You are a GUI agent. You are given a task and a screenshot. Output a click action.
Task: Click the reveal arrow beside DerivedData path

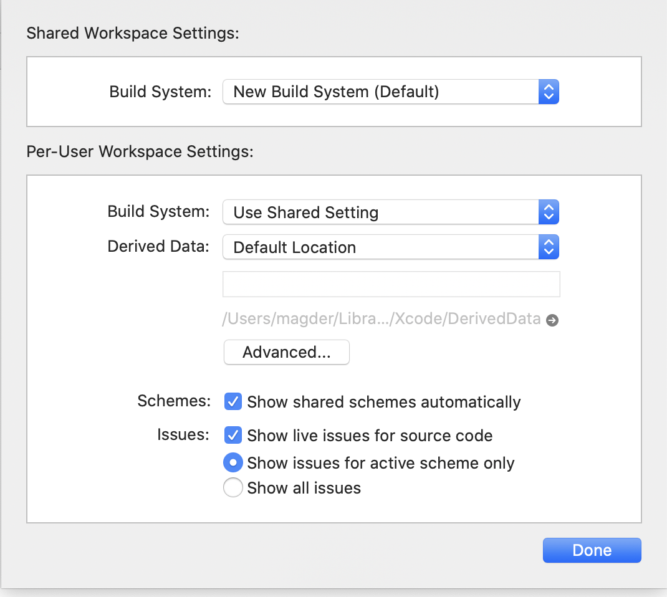coord(552,320)
